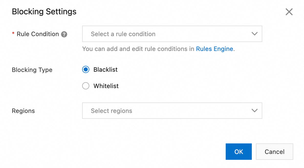304x168 pixels.
Task: Click the Blocking Type field label
Action: (32, 70)
